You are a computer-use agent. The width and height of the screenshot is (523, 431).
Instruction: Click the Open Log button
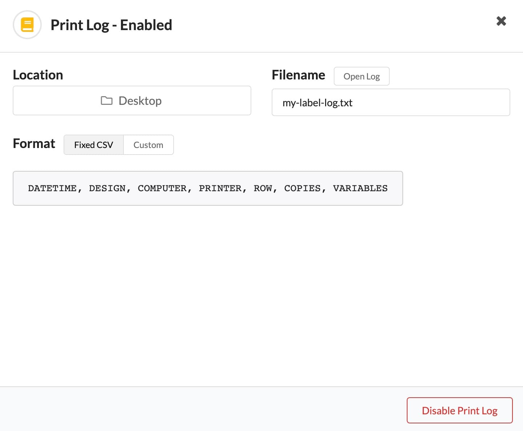361,76
